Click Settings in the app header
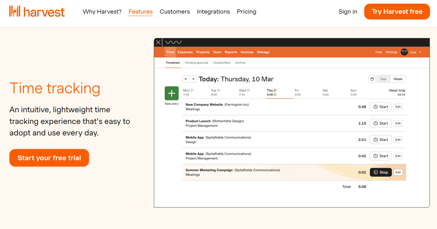Image resolution: width=437 pixels, height=229 pixels. click(x=391, y=52)
